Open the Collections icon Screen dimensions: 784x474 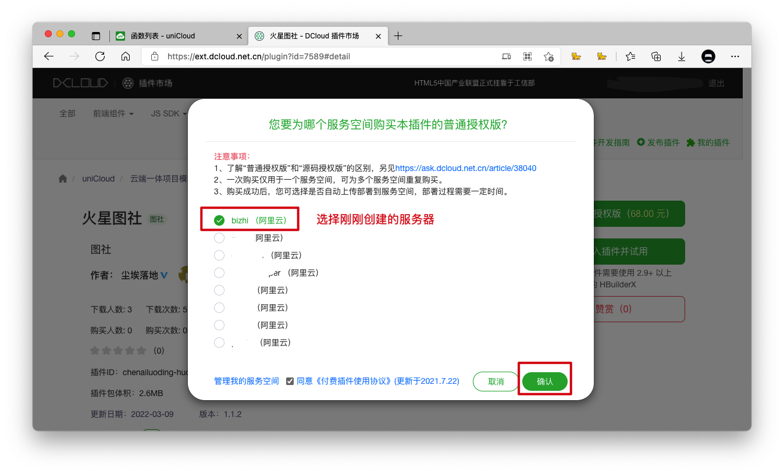656,56
